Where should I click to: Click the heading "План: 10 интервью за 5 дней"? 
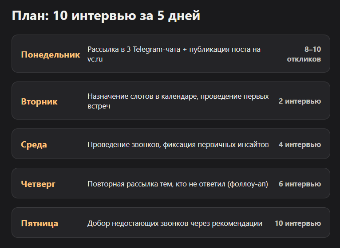pyautogui.click(x=106, y=16)
